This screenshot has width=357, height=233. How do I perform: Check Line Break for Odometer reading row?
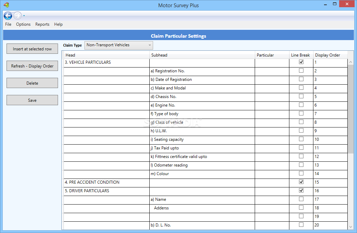[x=301, y=165]
